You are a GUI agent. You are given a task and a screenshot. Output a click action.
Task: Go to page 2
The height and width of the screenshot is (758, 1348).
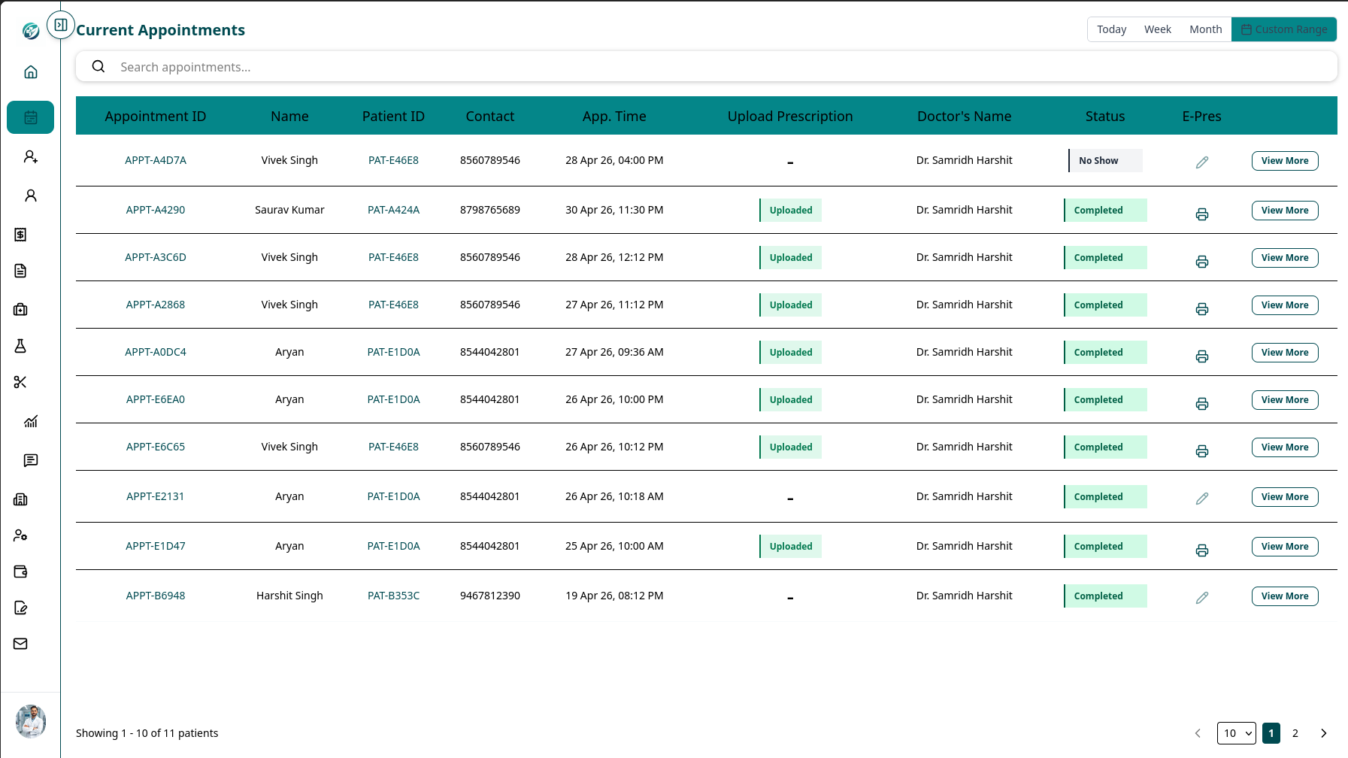[x=1295, y=733]
